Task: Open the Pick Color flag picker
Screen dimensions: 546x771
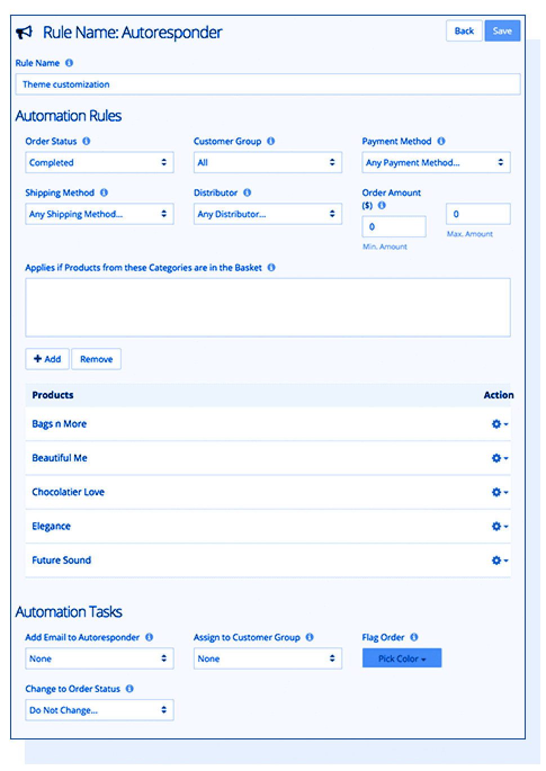Action: tap(402, 658)
